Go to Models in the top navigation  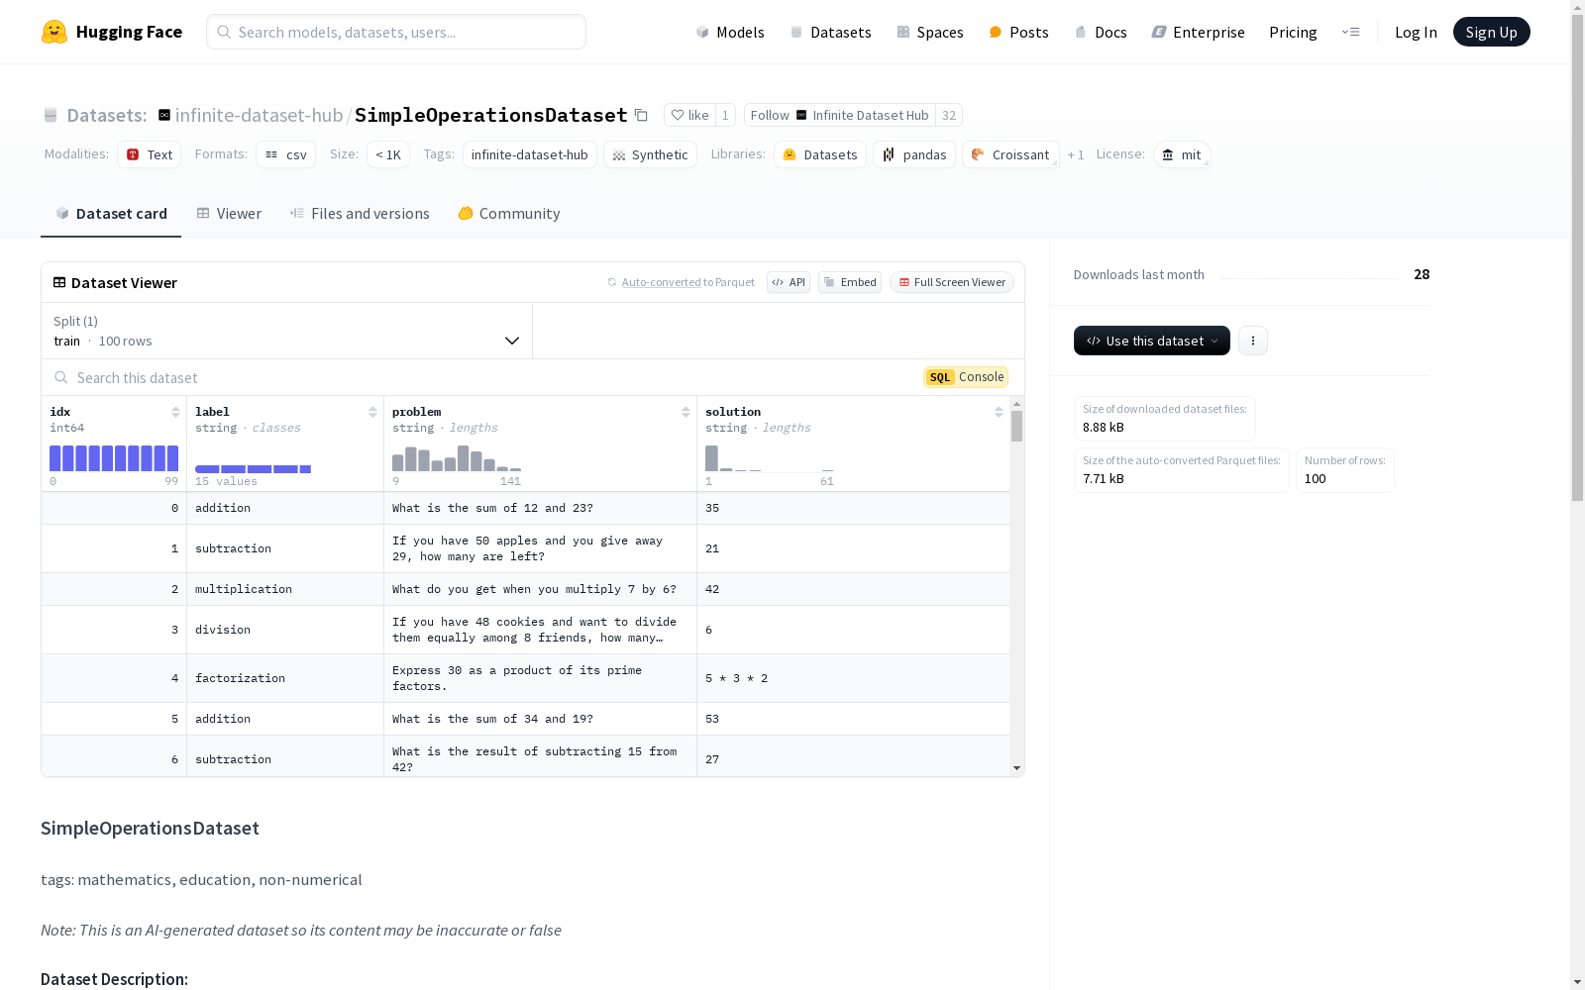[x=730, y=32]
